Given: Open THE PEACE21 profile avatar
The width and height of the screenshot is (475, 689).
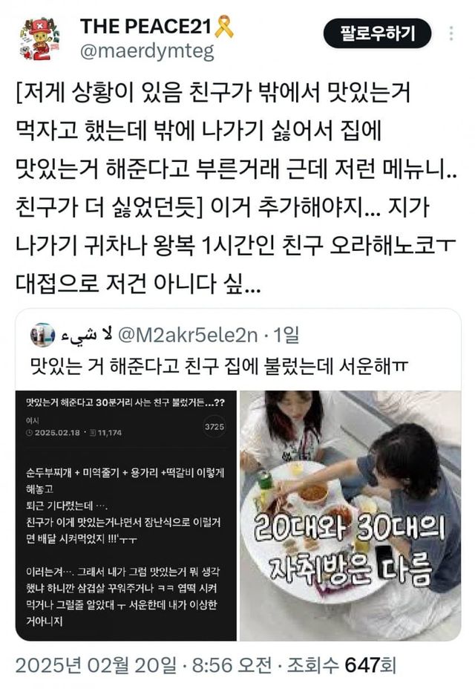Looking at the screenshot, I should pyautogui.click(x=39, y=39).
